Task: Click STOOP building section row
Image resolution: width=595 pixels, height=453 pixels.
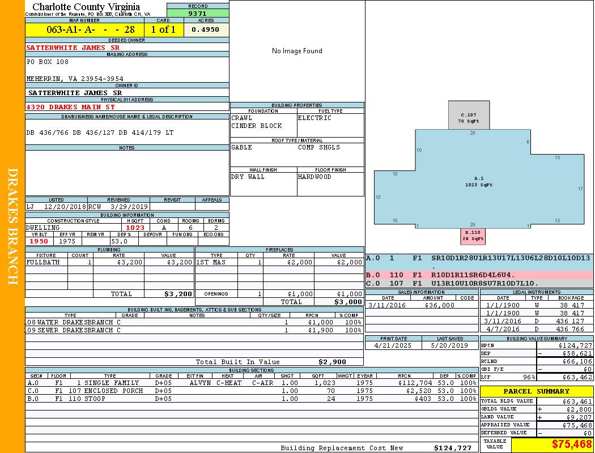Action: [x=252, y=399]
